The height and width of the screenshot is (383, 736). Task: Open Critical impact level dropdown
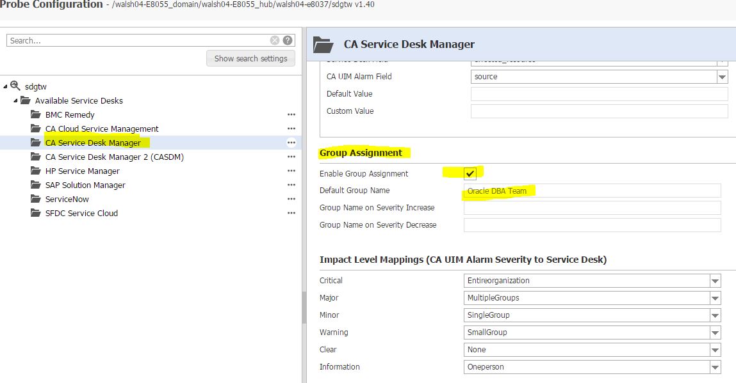(x=715, y=281)
